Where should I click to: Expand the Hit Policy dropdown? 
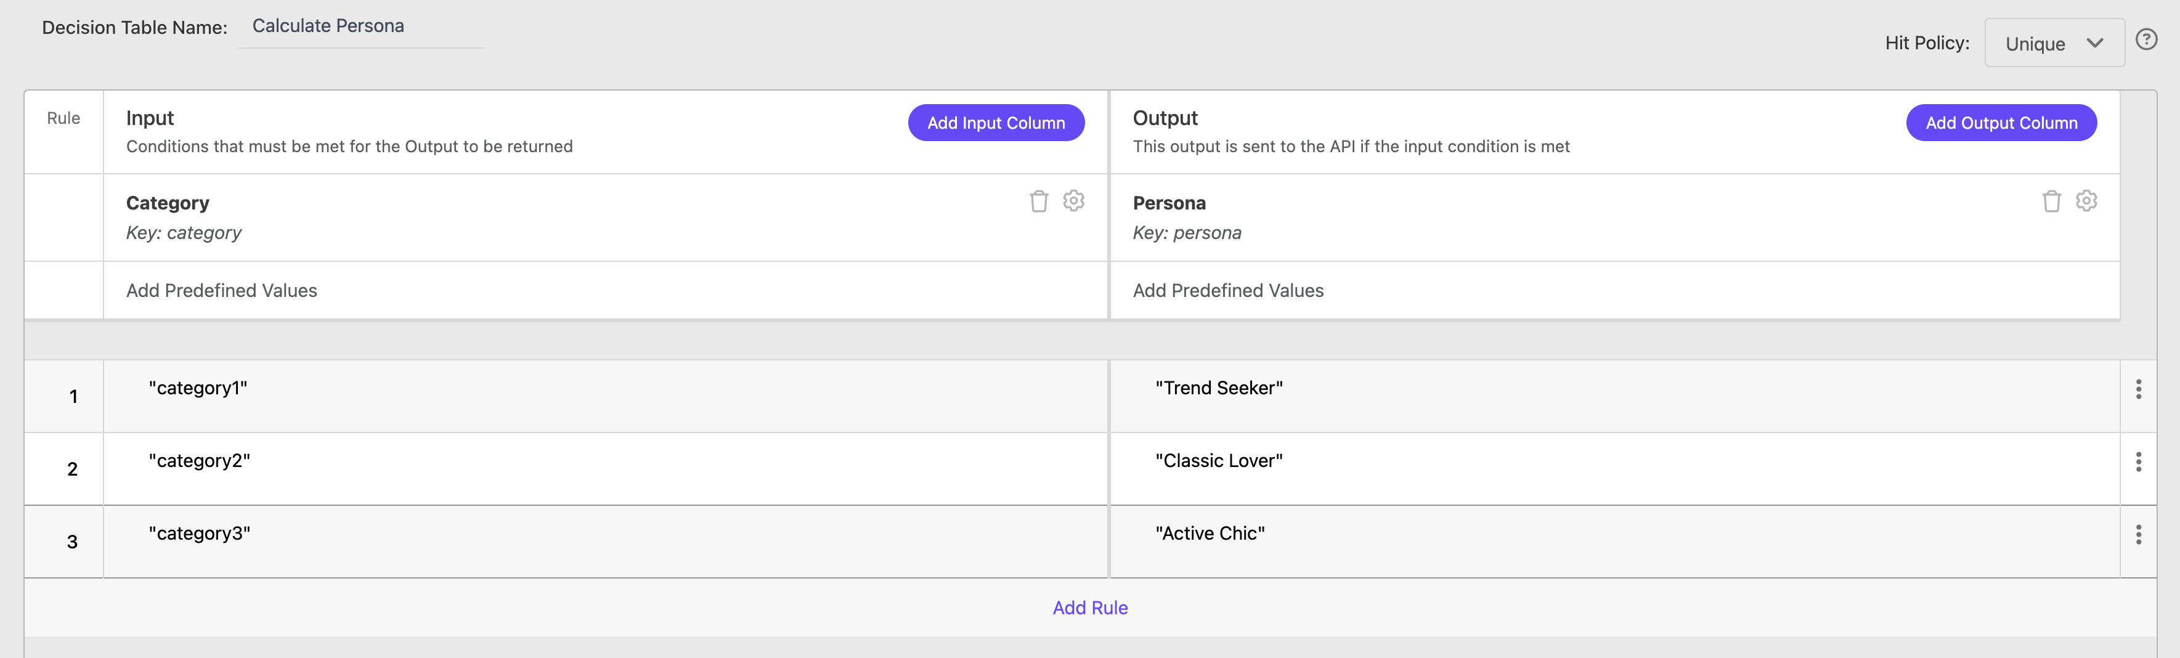click(x=2053, y=43)
